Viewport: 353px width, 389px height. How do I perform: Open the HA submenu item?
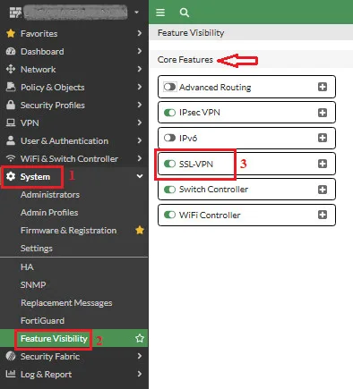27,267
